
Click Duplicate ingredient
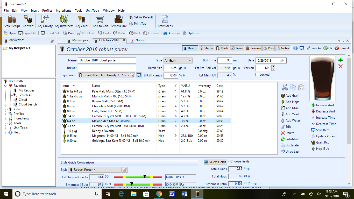click(x=289, y=145)
